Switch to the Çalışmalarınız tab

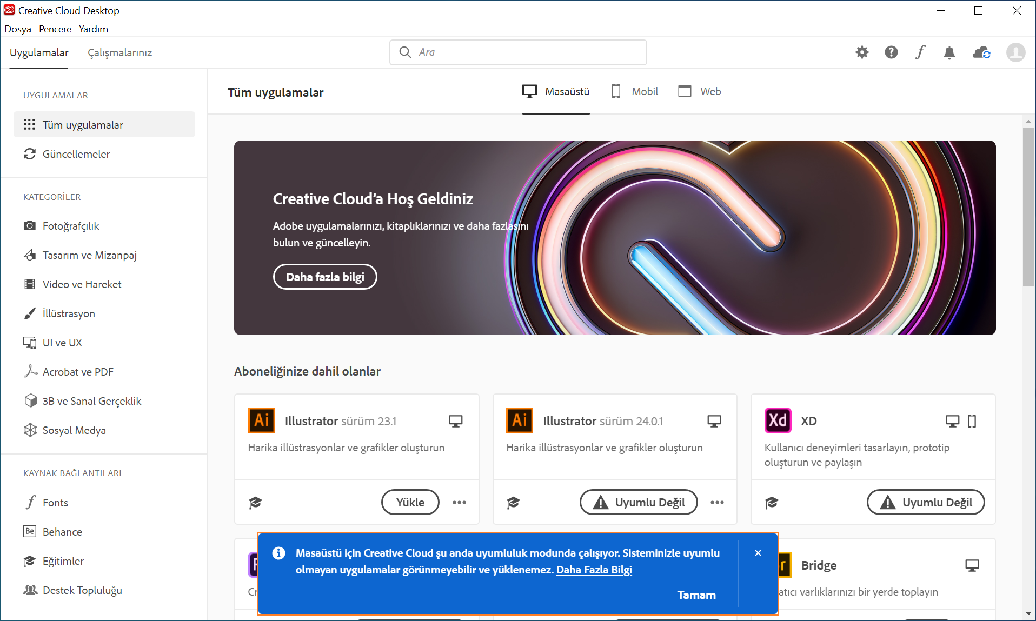tap(120, 52)
